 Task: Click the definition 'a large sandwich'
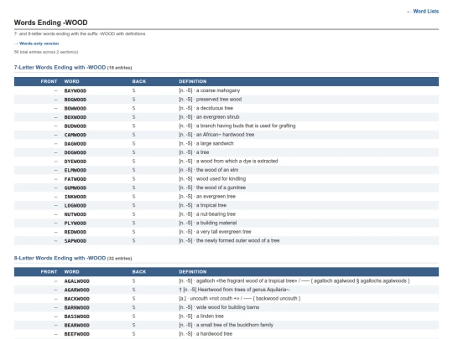[215, 144]
